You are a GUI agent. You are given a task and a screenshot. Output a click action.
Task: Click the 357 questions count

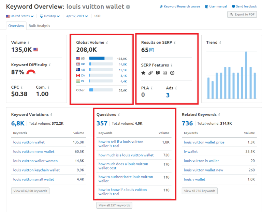pos(102,123)
